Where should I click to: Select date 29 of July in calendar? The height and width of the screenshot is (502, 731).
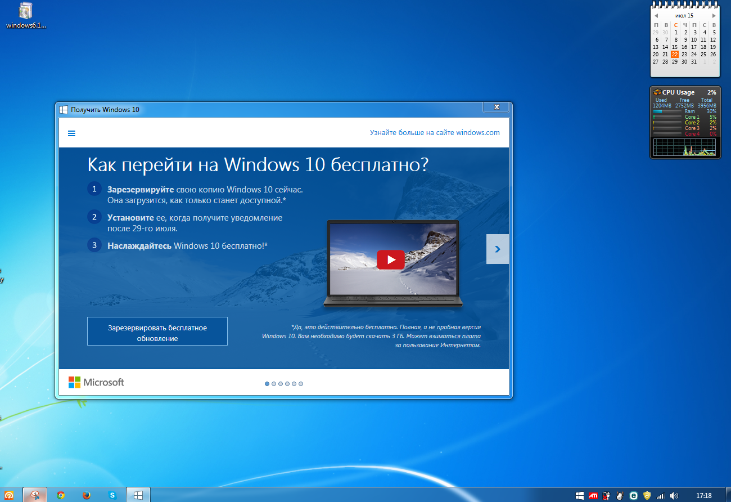675,62
